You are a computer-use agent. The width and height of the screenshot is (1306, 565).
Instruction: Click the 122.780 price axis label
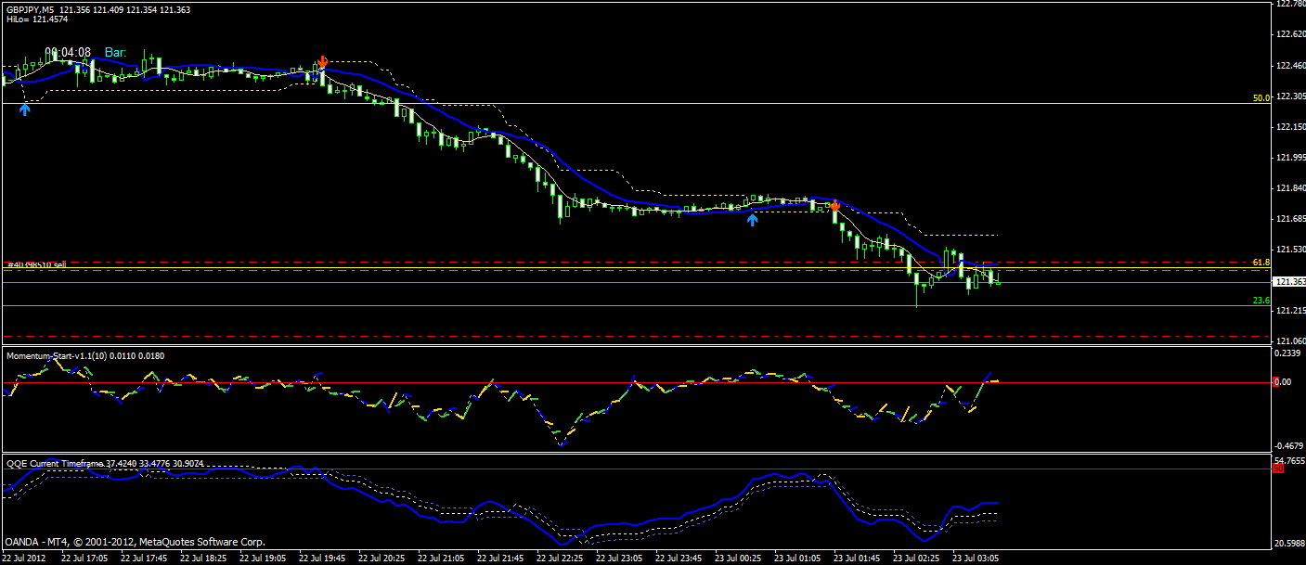coord(1289,5)
